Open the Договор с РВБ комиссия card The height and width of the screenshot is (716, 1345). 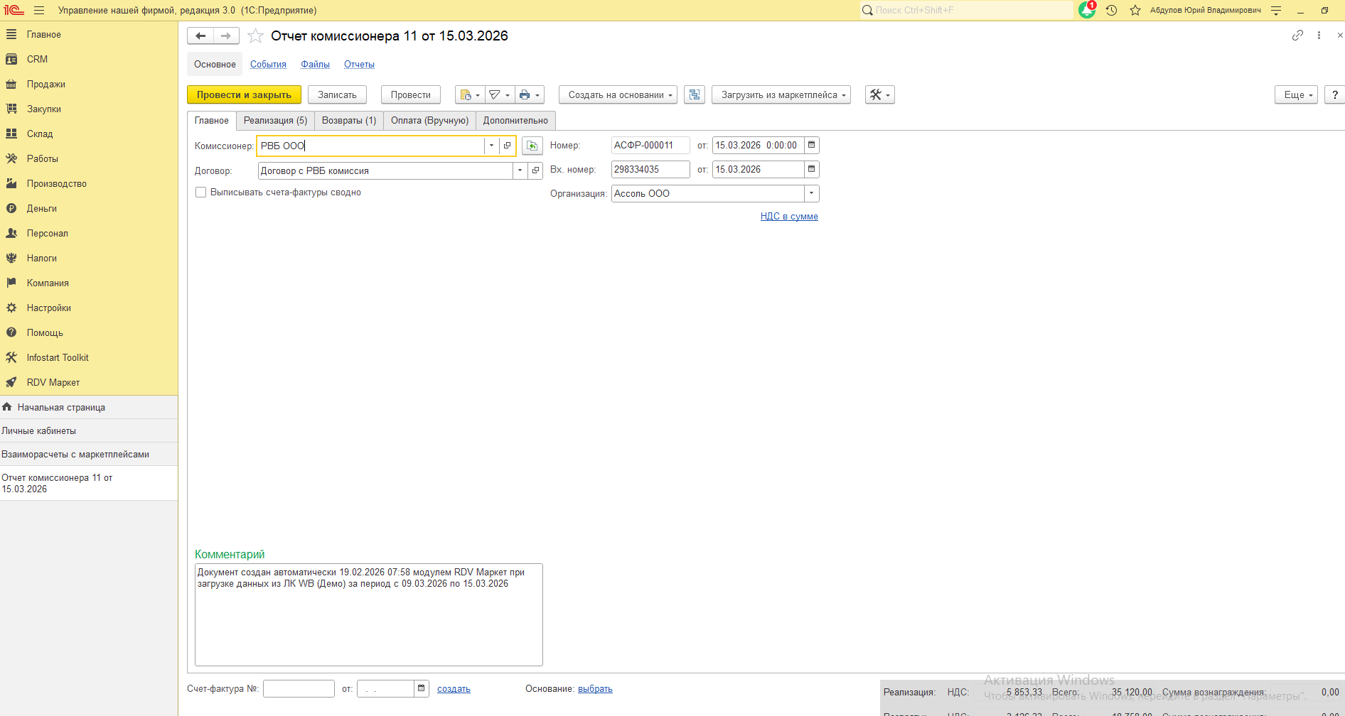(535, 170)
